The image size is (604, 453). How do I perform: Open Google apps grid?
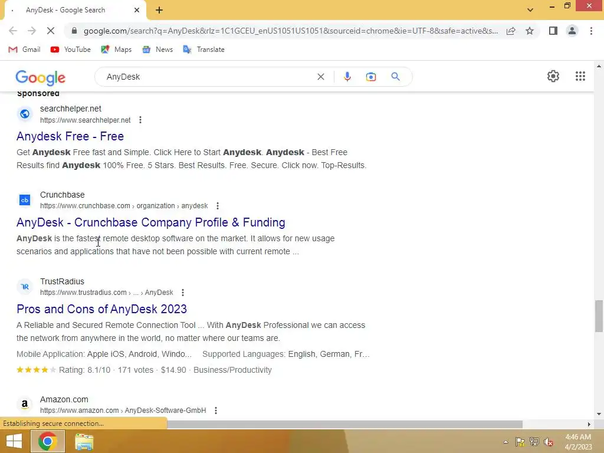(x=580, y=76)
